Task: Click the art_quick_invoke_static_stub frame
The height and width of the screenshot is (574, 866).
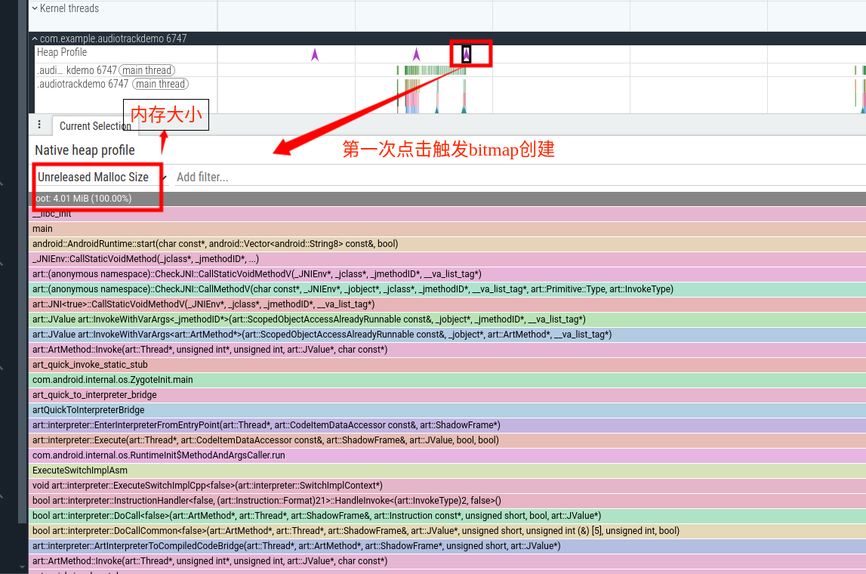Action: [x=448, y=365]
